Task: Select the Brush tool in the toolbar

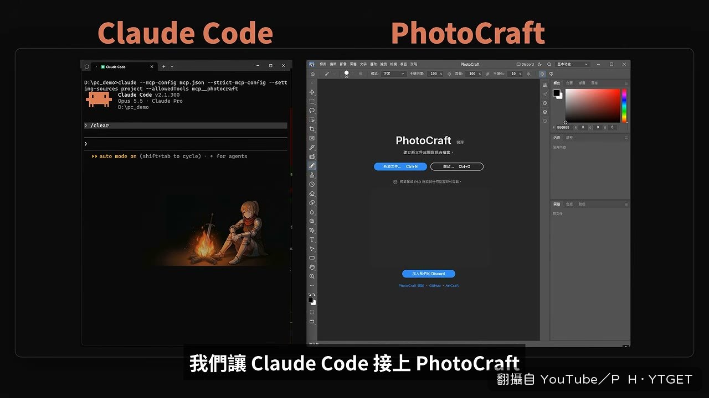Action: coord(312,165)
